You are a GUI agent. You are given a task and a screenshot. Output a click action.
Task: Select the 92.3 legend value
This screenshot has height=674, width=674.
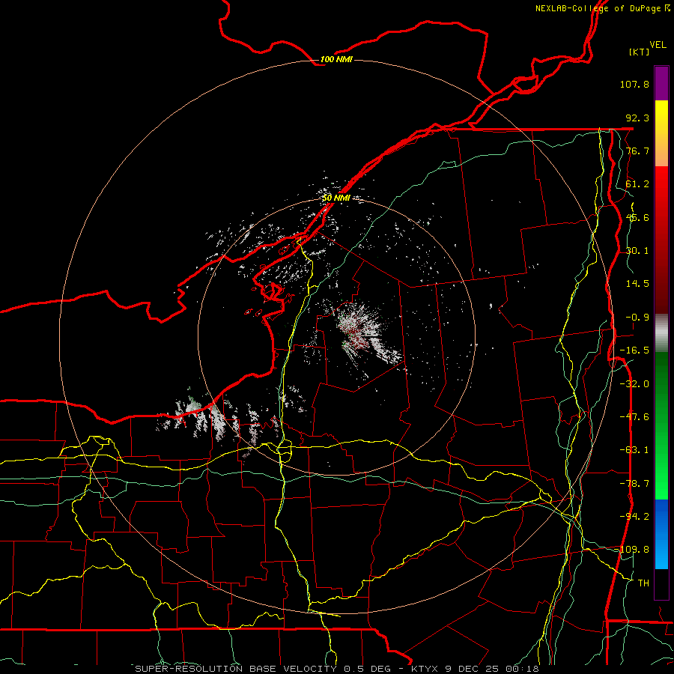(637, 118)
